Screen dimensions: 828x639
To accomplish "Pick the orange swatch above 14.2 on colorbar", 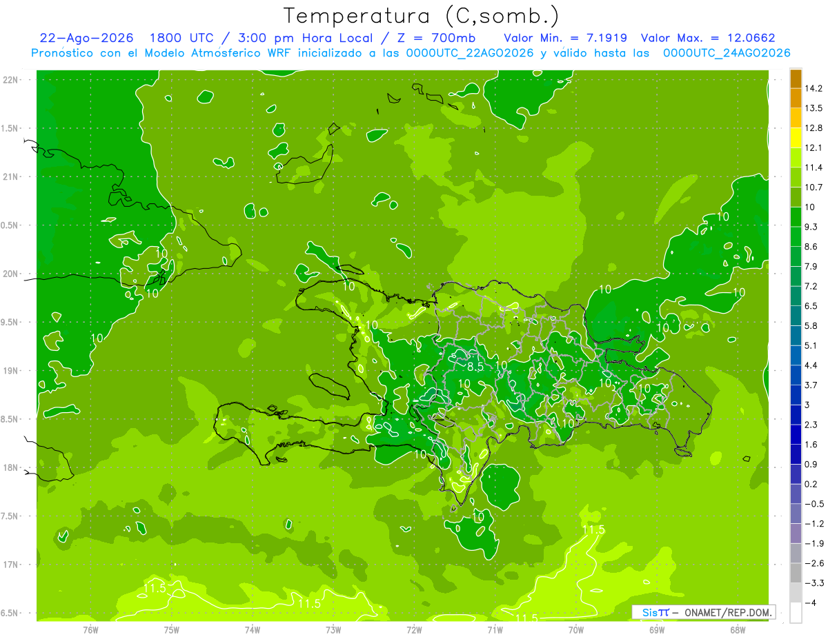I will (796, 79).
